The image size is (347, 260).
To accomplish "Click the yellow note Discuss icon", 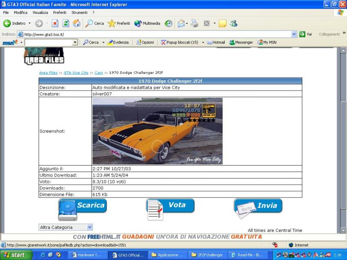I will coord(223,23).
